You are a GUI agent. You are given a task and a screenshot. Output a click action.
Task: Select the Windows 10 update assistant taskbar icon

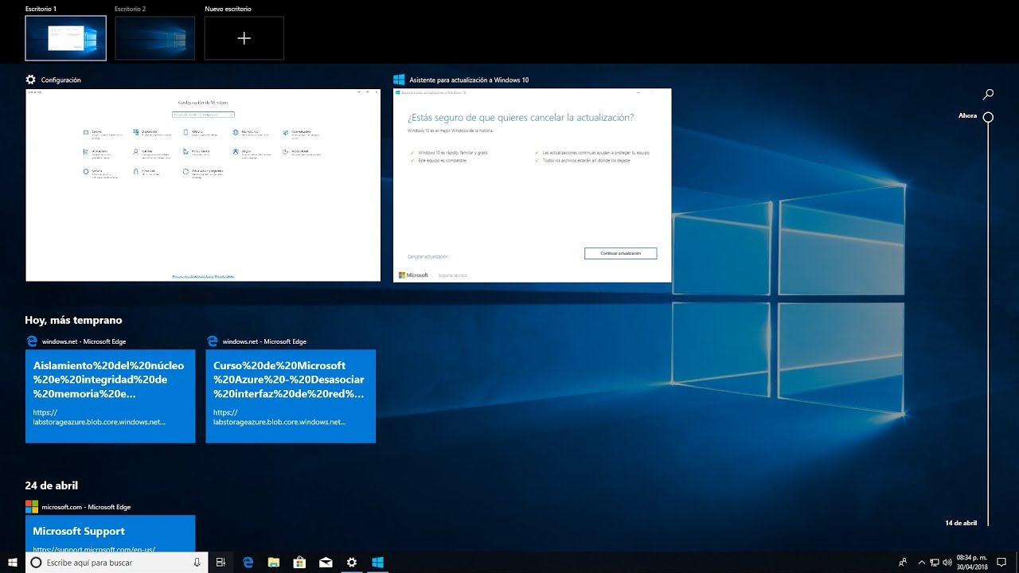pyautogui.click(x=377, y=563)
